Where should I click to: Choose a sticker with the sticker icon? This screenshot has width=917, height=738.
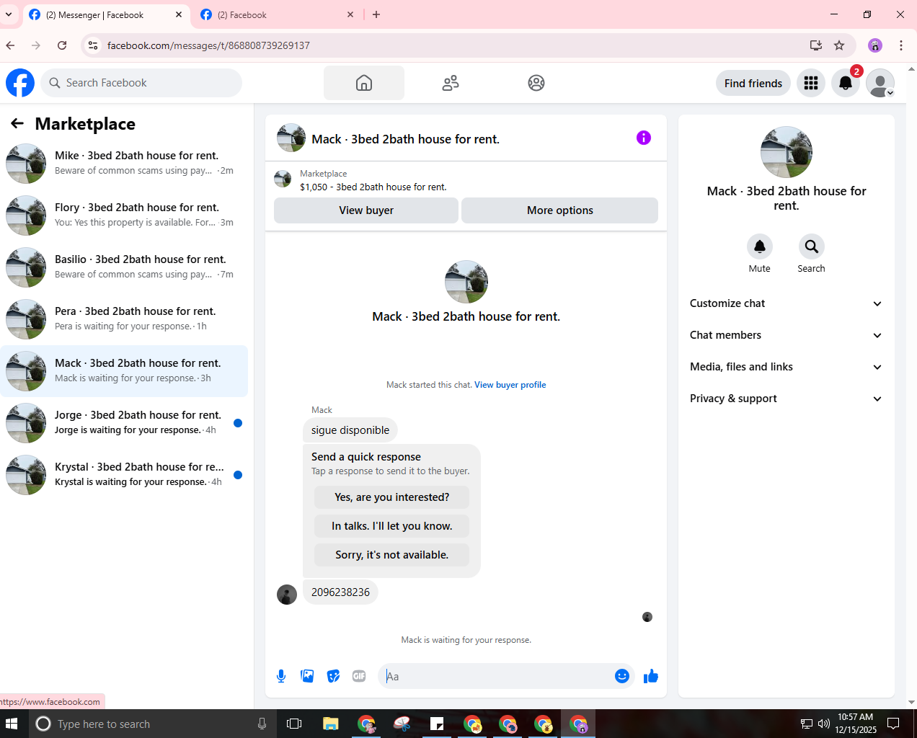[x=333, y=676]
